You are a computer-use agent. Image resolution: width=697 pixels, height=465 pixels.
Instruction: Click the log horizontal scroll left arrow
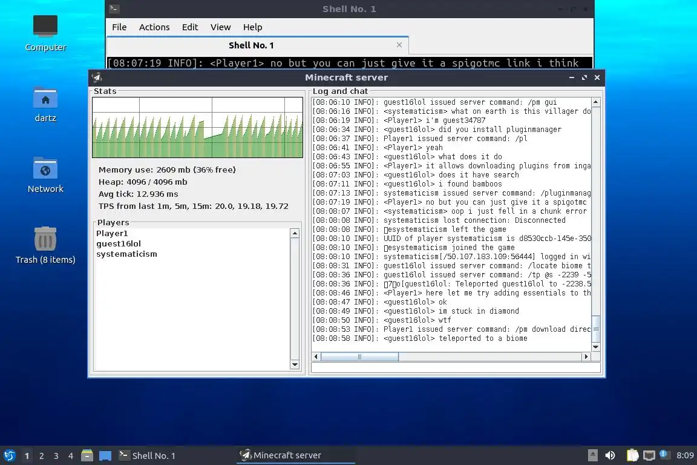316,357
